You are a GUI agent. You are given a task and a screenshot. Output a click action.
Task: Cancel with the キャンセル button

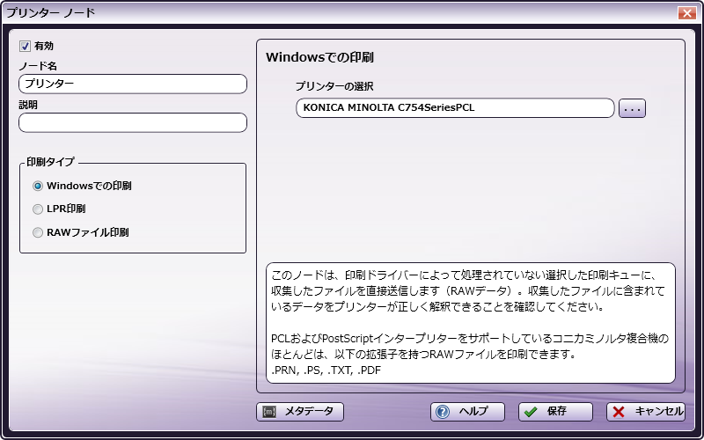pos(646,412)
